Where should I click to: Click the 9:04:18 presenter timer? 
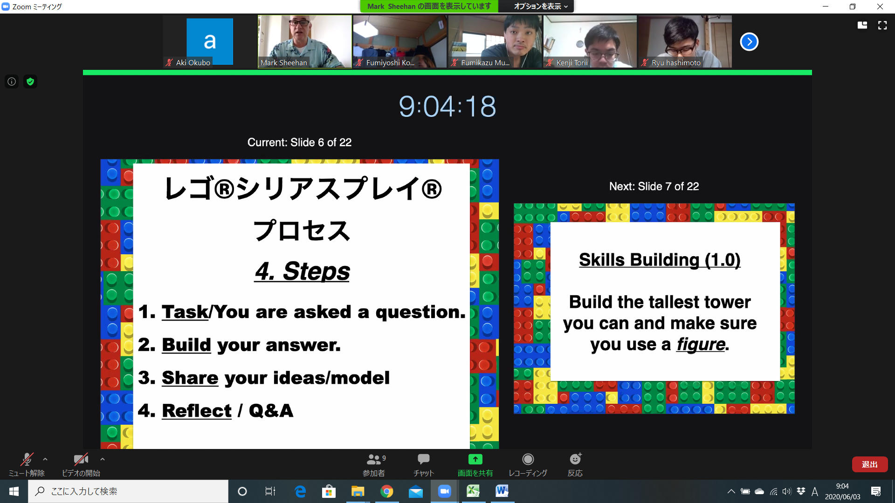coord(447,106)
